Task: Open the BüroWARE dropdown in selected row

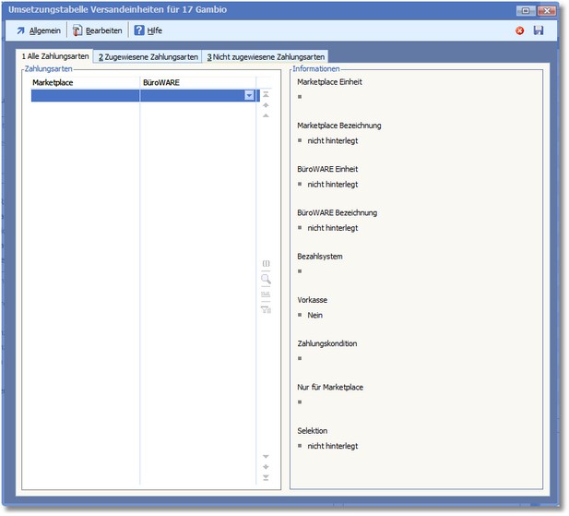Action: (x=249, y=95)
